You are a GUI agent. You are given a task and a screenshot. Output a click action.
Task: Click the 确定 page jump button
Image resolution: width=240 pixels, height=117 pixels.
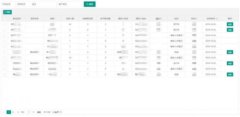point(39,112)
